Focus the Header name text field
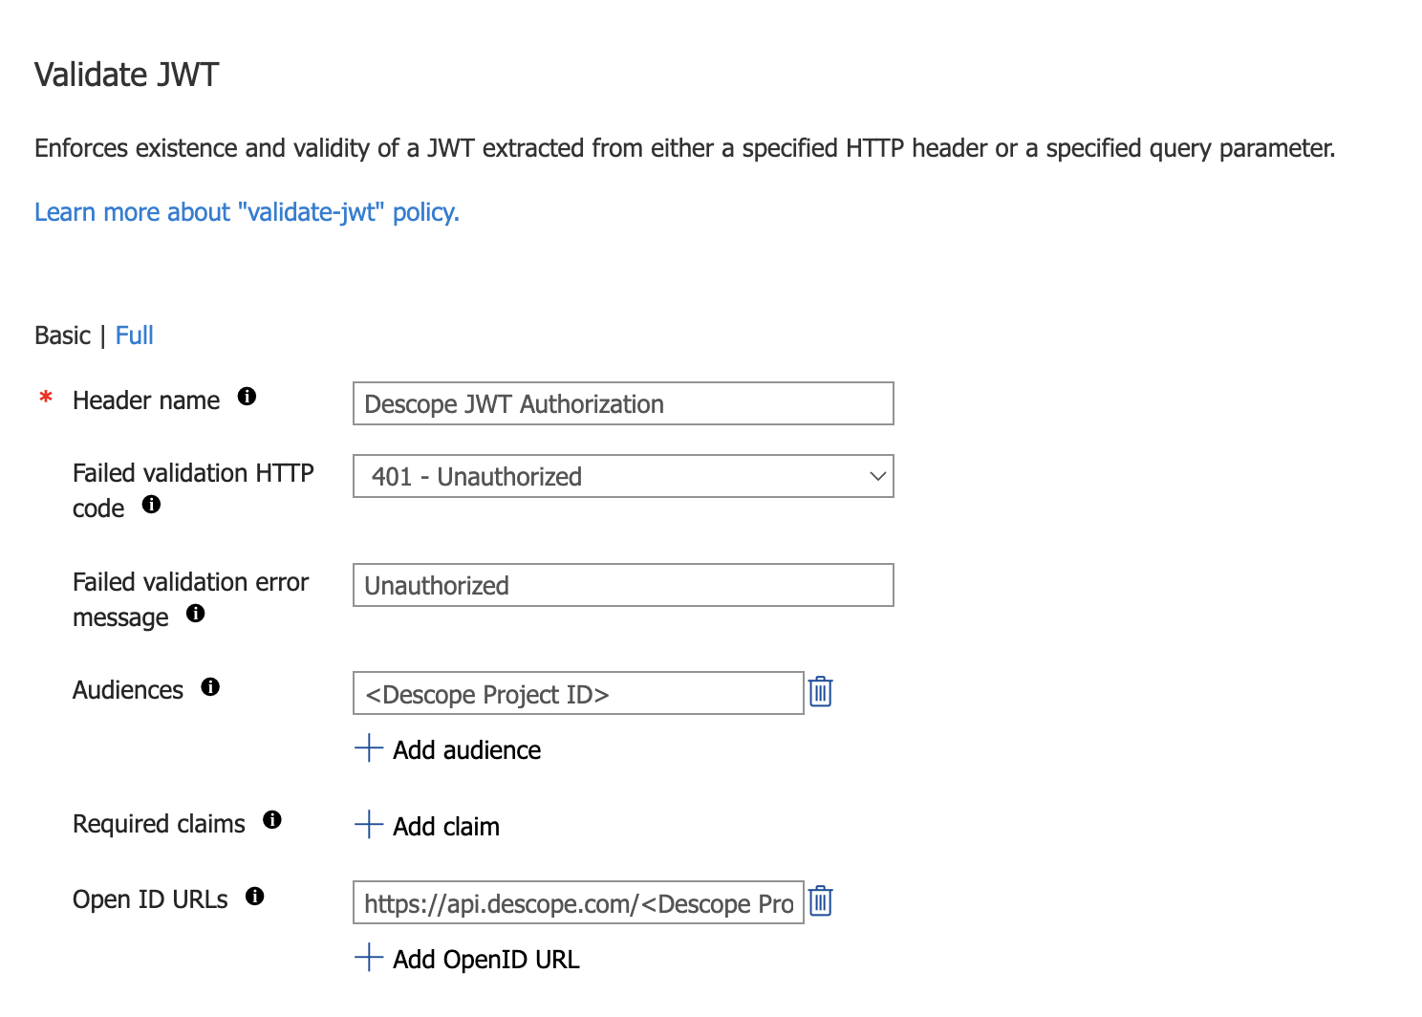 [623, 403]
